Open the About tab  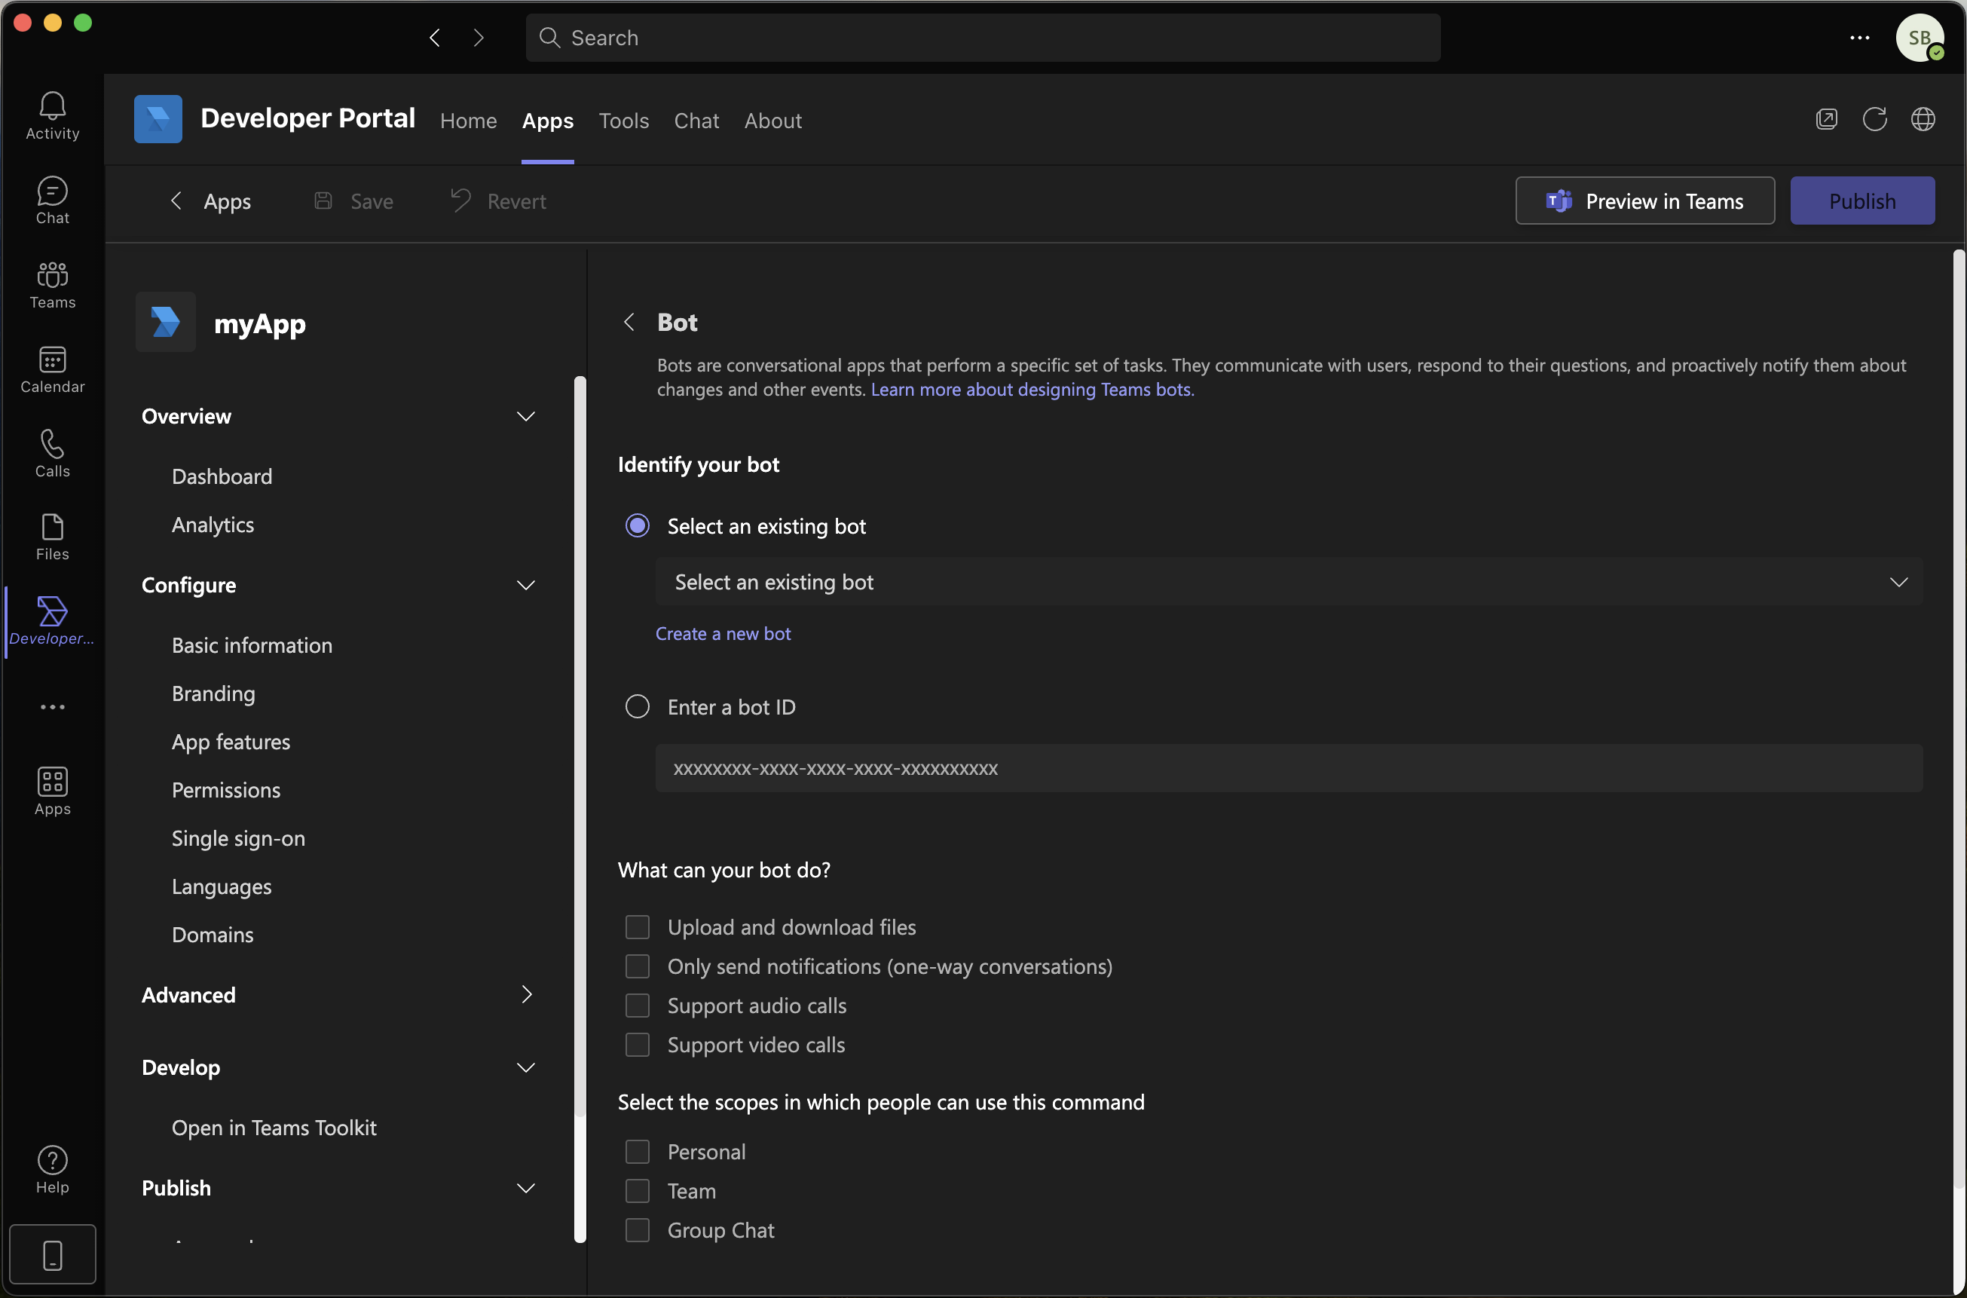[772, 120]
